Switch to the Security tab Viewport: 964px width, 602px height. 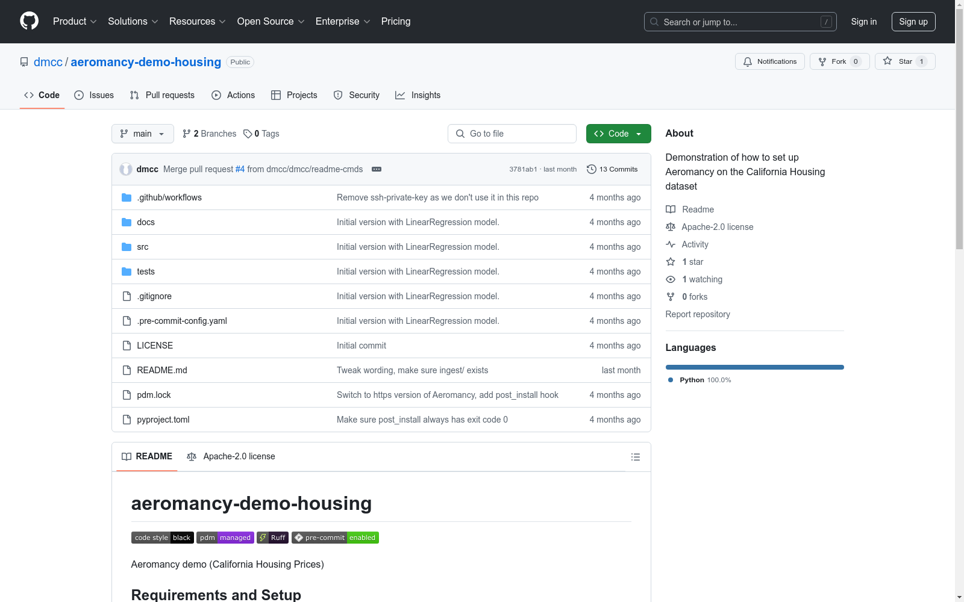[357, 95]
